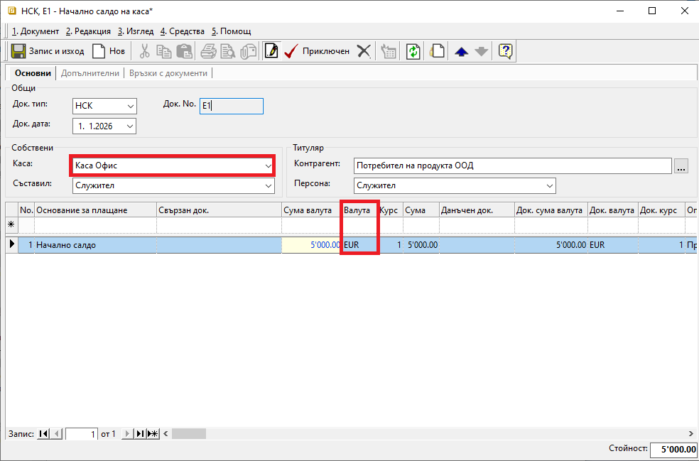Click the red checkmark Приключен icon
Screen dimensions: 699x461
click(x=290, y=51)
